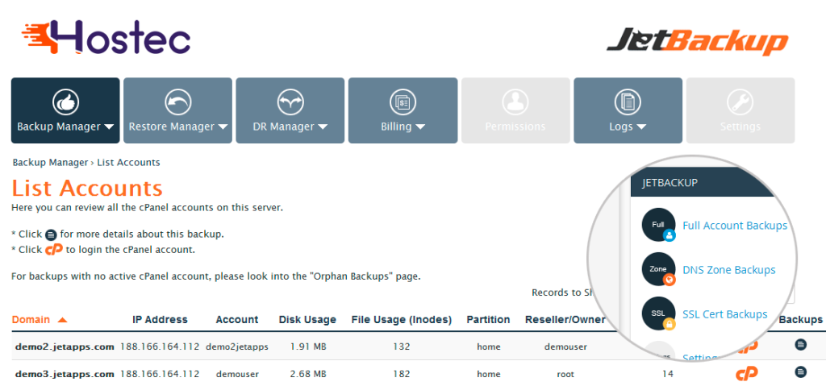Open the Permissions menu label
This screenshot has width=826, height=386.
click(515, 127)
